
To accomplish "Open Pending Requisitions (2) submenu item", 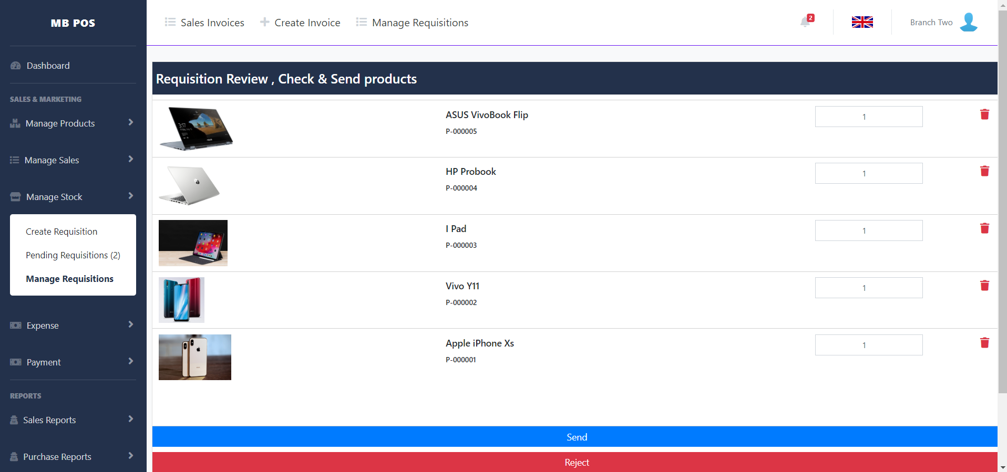I will [x=73, y=255].
